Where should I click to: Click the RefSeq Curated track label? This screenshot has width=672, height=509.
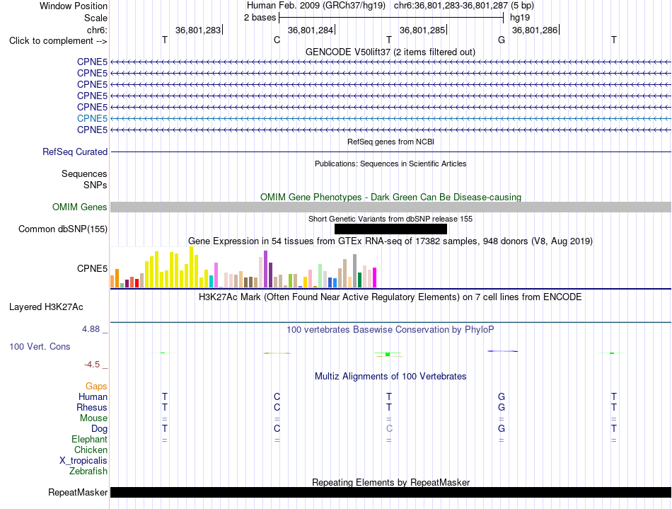coord(75,151)
